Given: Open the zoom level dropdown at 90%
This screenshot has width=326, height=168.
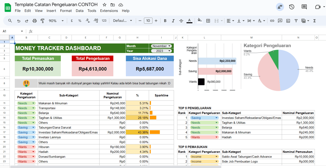Looking at the screenshot, I should tap(56, 21).
